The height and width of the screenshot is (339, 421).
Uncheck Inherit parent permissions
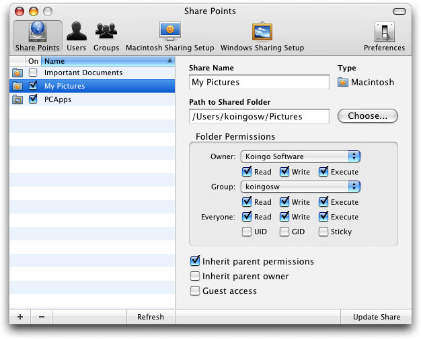point(195,260)
